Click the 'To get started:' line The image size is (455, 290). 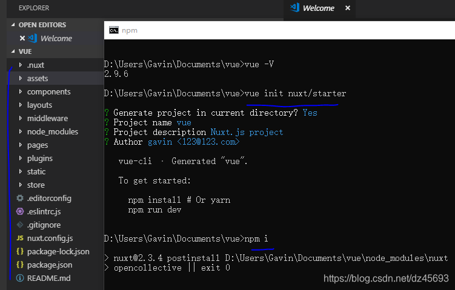pyautogui.click(x=154, y=180)
